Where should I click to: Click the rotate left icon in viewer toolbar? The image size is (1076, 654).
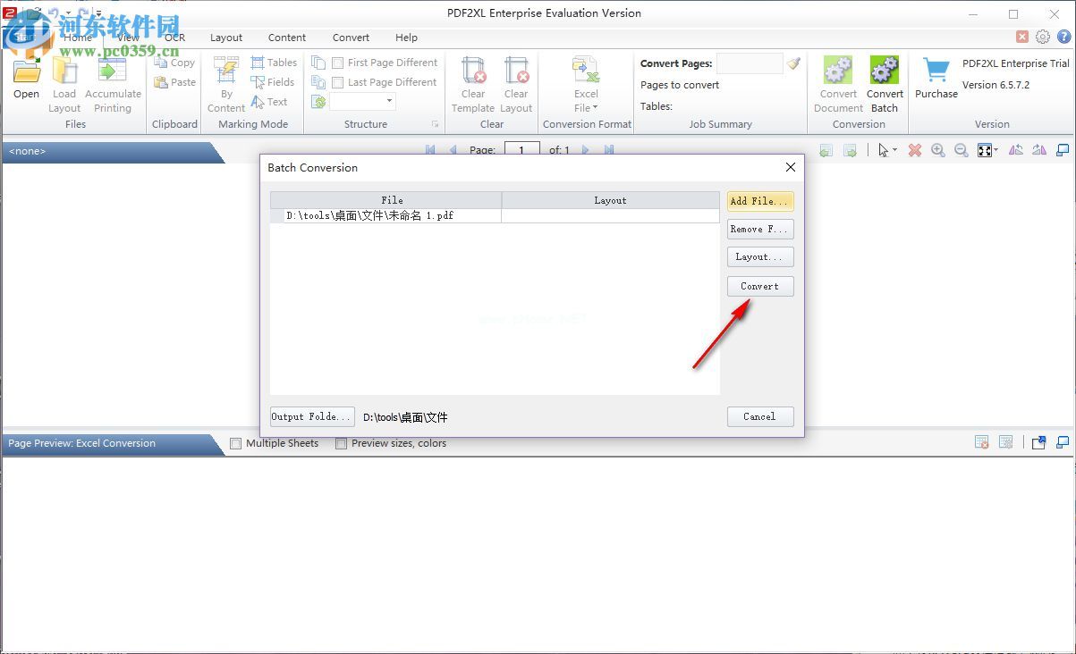coord(1016,150)
